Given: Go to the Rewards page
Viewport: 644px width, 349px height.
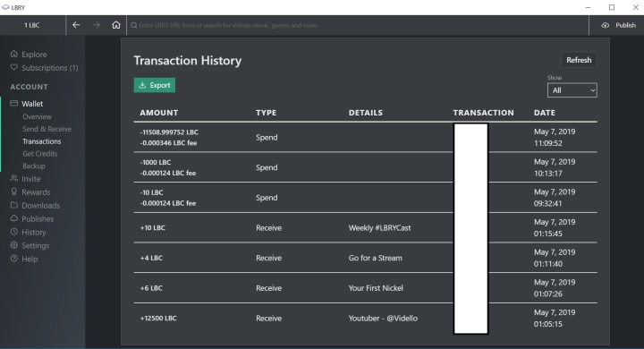Looking at the screenshot, I should tap(36, 192).
